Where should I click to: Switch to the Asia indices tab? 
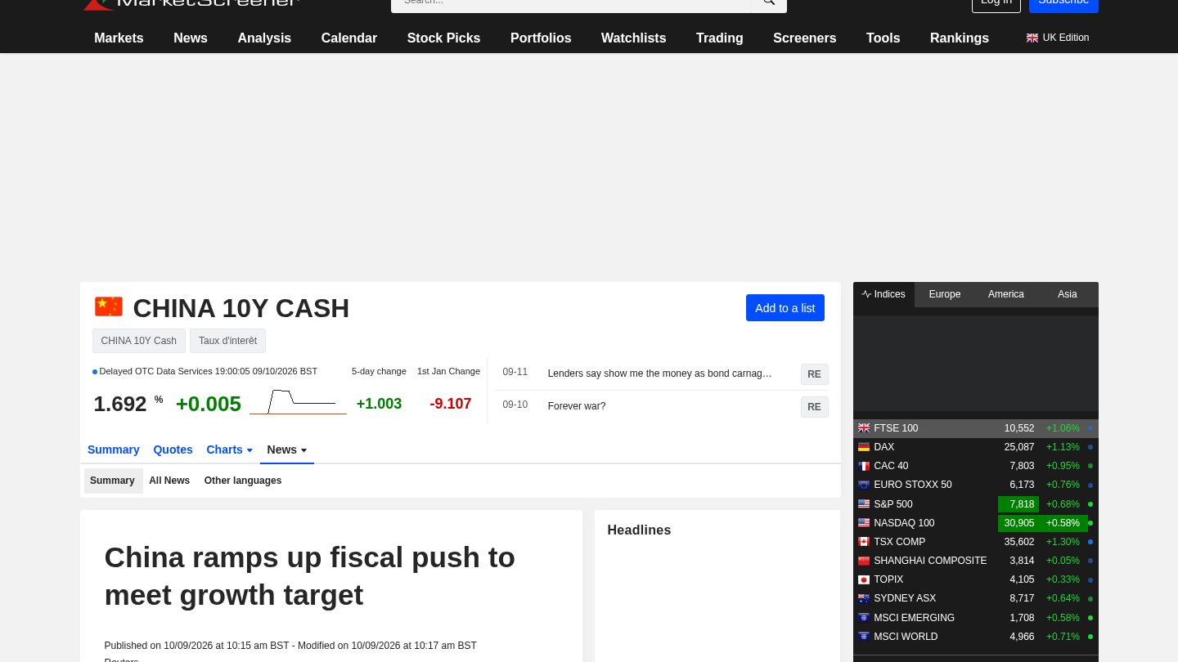1068,294
